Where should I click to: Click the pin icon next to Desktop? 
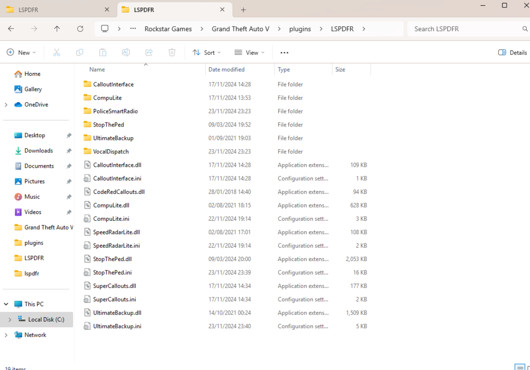tap(68, 135)
